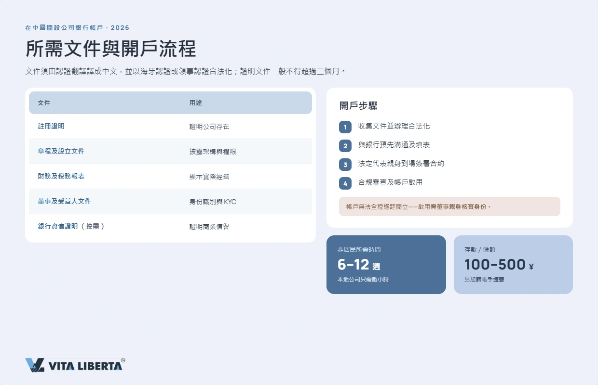Image resolution: width=598 pixels, height=385 pixels.
Task: Click step text 與銀行預先溝通及填表
Action: click(394, 145)
